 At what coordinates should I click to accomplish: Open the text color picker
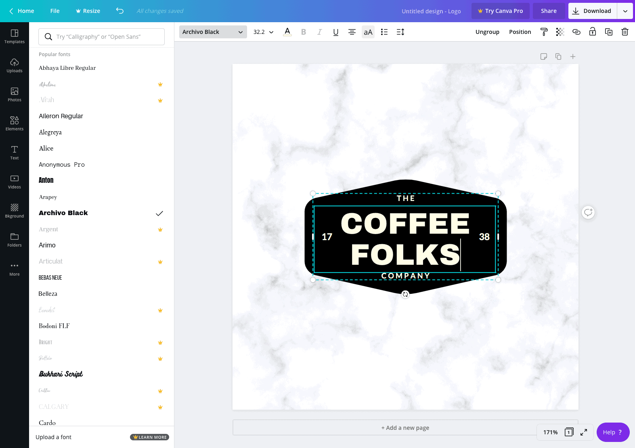(287, 32)
